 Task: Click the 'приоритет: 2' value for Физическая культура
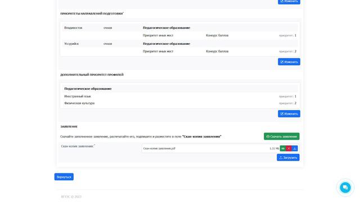pyautogui.click(x=287, y=103)
